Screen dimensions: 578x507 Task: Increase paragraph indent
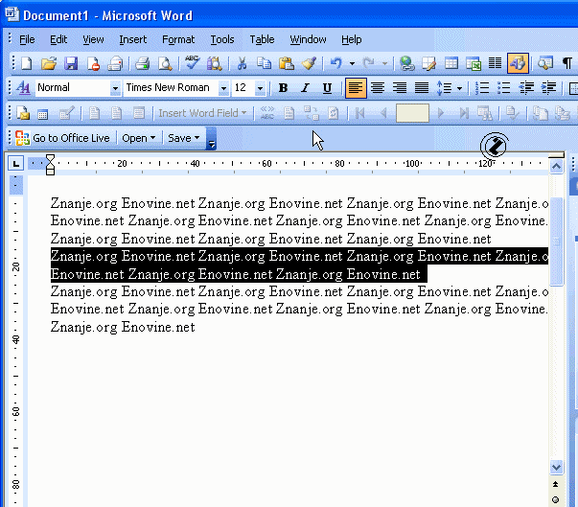(548, 88)
